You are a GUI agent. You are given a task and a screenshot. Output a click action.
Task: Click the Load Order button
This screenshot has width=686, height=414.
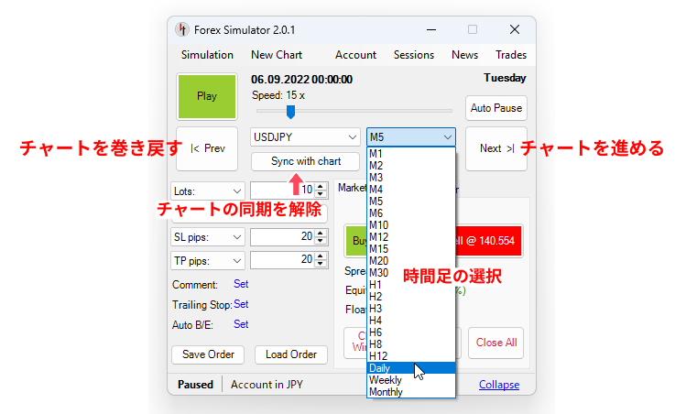[291, 354]
